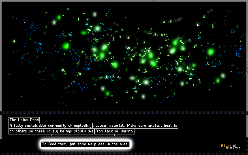Image resolution: width=248 pixels, height=155 pixels.
Task: Select the pale white glow at top center
Action: [x=94, y=15]
